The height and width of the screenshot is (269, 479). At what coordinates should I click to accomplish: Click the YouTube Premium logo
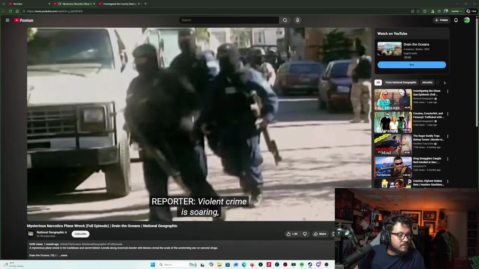24,20
